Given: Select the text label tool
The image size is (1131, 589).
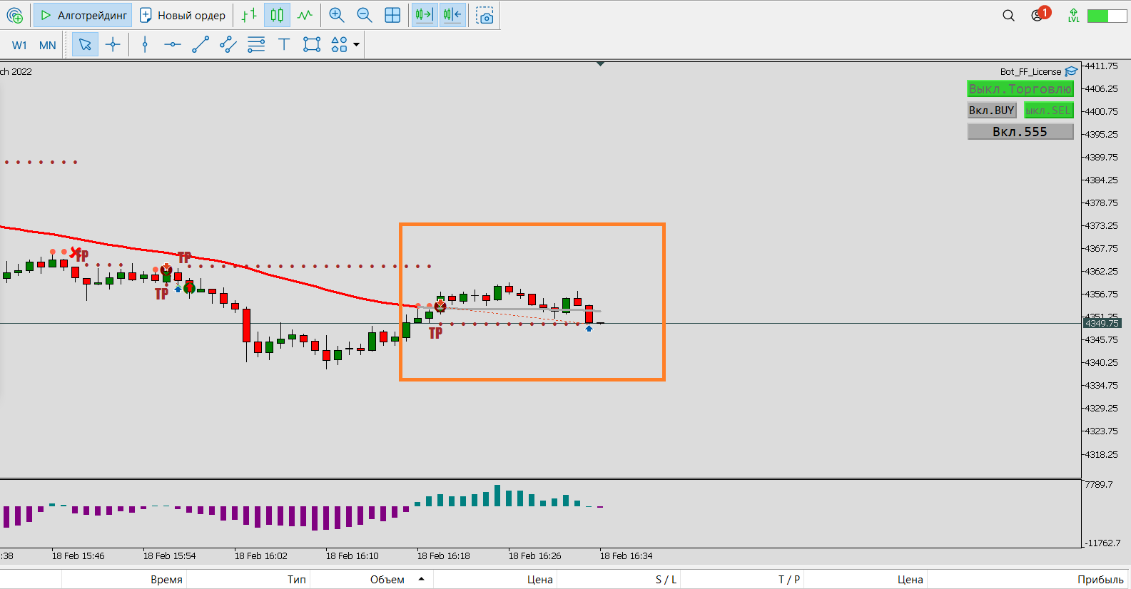Looking at the screenshot, I should (284, 45).
